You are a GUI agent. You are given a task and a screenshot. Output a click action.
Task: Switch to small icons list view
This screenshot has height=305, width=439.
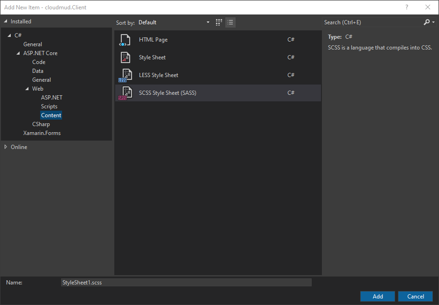point(230,22)
